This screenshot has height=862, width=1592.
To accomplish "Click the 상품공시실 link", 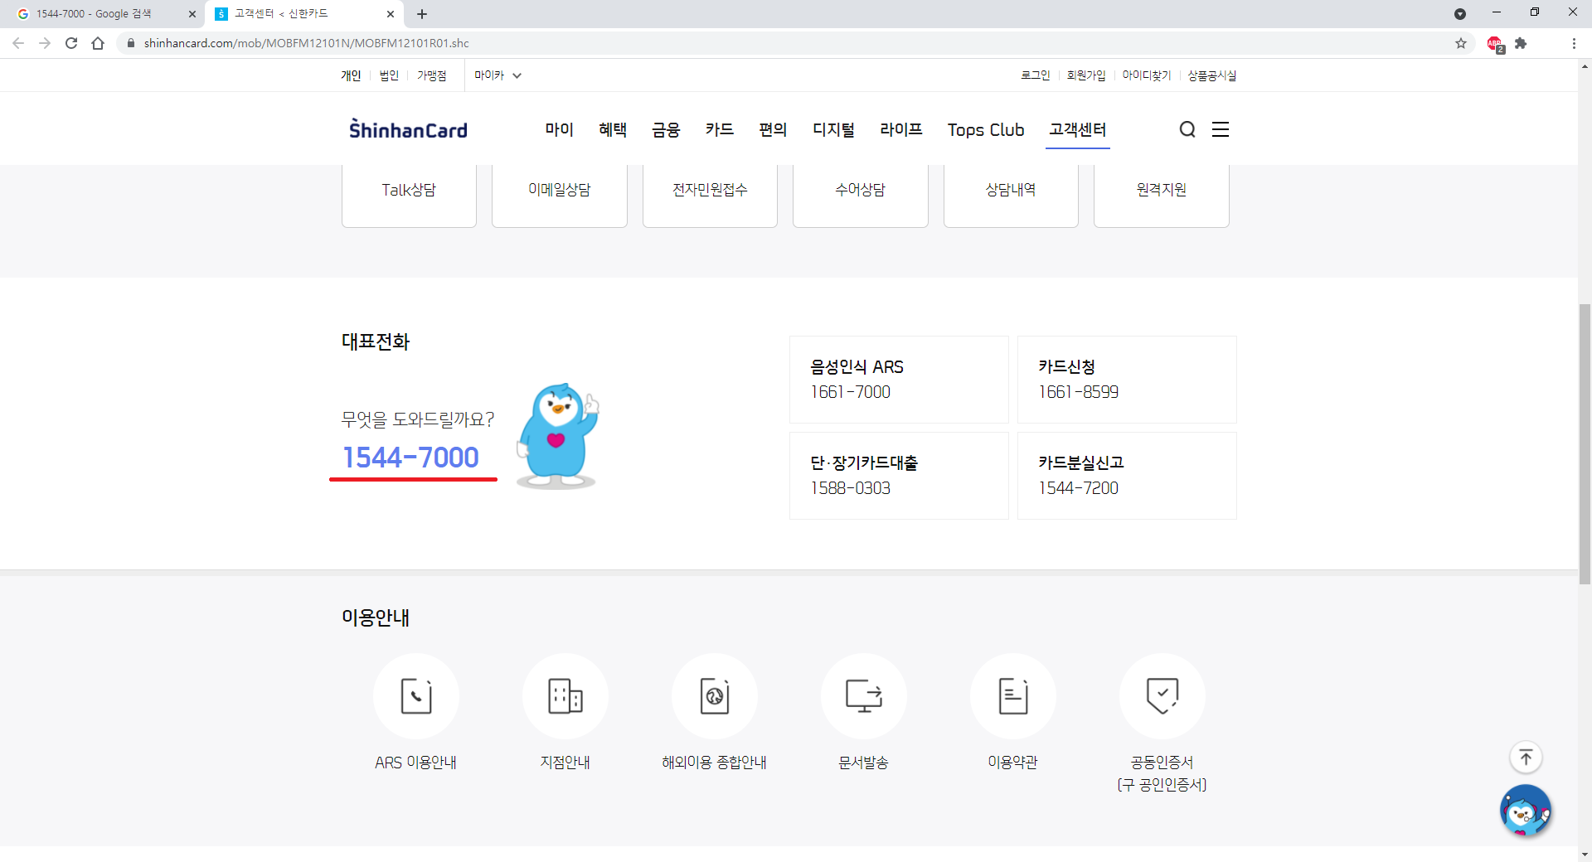I will tap(1211, 75).
